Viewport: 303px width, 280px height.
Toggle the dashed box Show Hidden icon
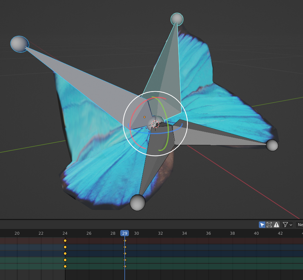269,225
